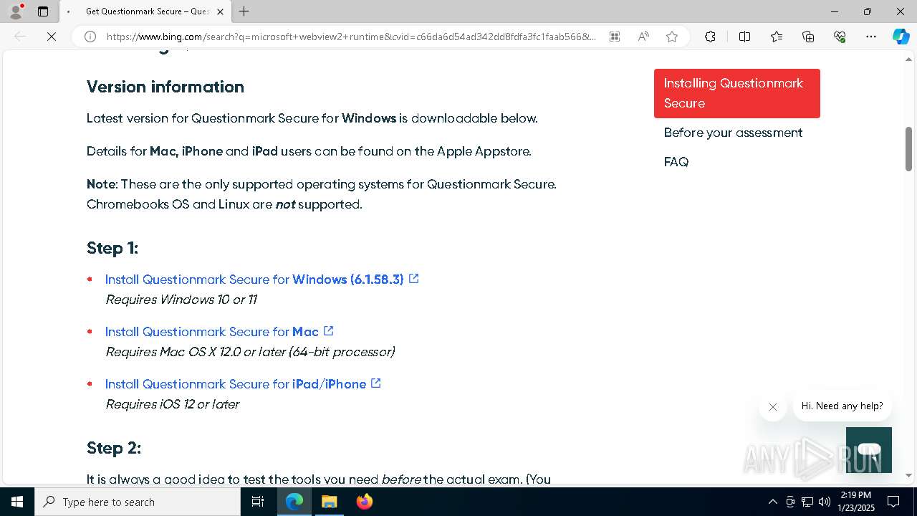Stop loading the page
This screenshot has width=917, height=516.
52,37
